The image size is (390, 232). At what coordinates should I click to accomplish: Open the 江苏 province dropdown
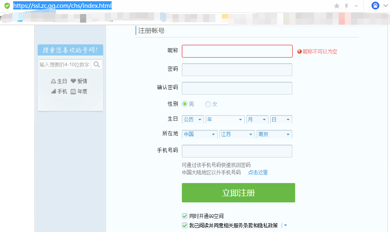click(x=237, y=134)
